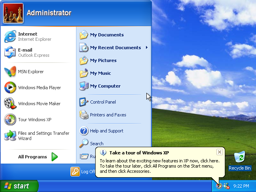The width and height of the screenshot is (256, 192).
Task: Select the Control Panel label
Action: [x=103, y=102]
